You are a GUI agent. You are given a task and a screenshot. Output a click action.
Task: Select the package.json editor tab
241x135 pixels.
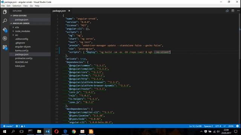(x=59, y=11)
